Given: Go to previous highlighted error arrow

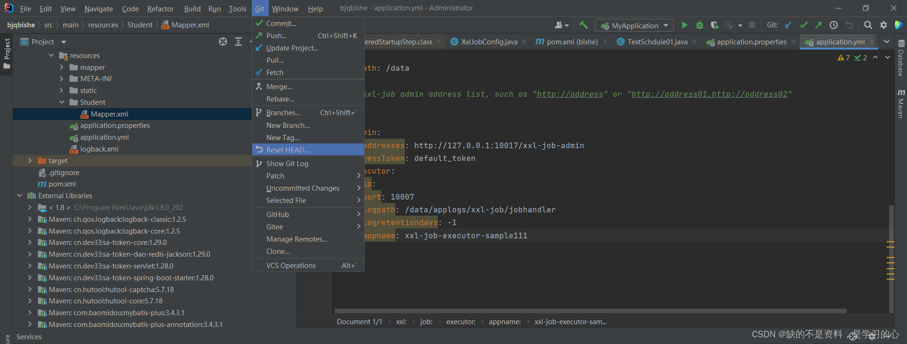Looking at the screenshot, I should tap(875, 57).
